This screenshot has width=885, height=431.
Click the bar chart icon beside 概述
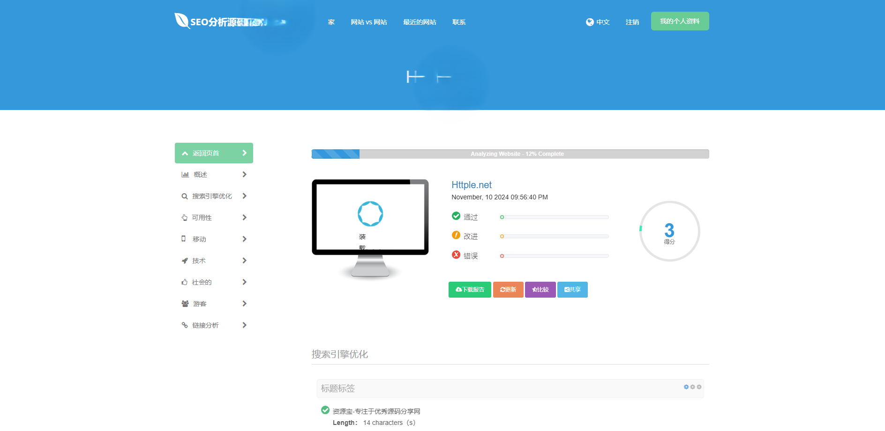pos(185,175)
